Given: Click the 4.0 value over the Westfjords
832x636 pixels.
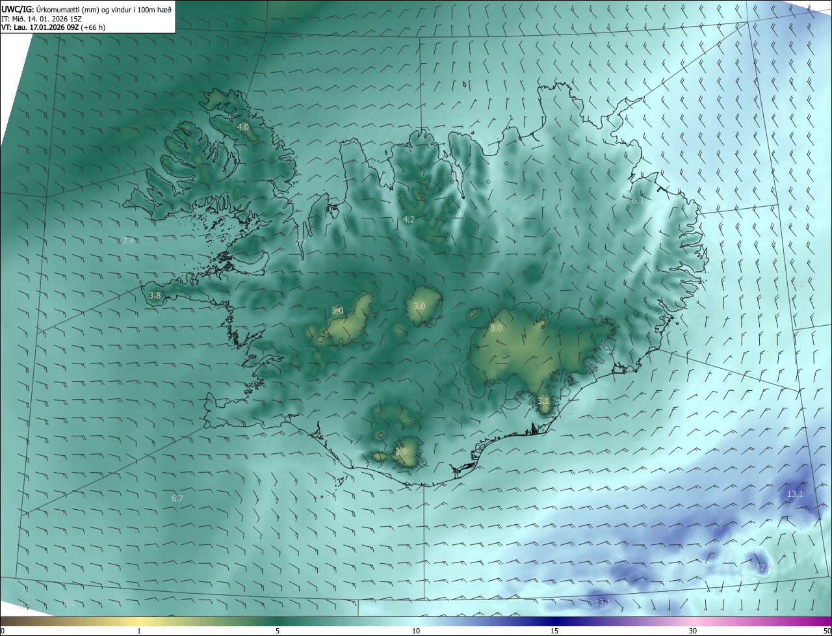Looking at the screenshot, I should (x=243, y=127).
